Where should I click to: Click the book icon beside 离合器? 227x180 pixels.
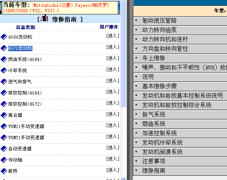pyautogui.click(x=4, y=115)
